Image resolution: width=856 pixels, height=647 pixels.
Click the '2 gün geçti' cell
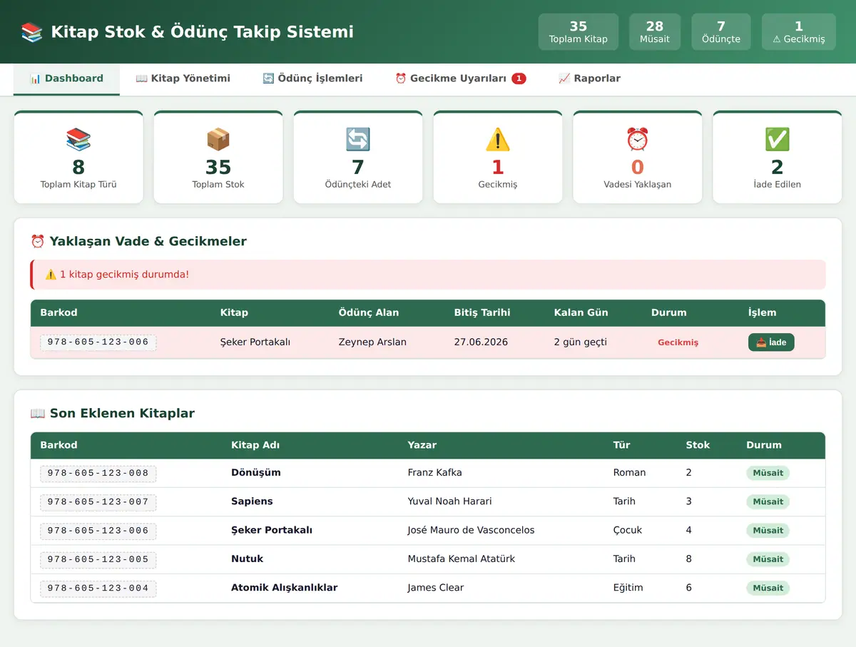coord(581,342)
